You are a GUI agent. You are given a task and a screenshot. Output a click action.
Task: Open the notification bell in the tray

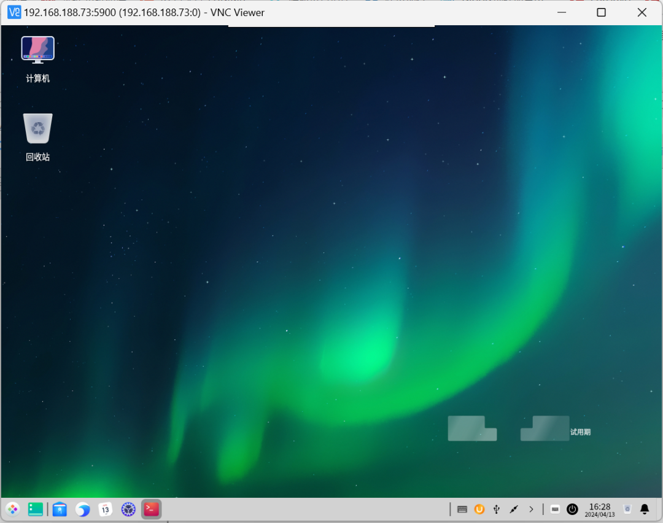pos(645,509)
